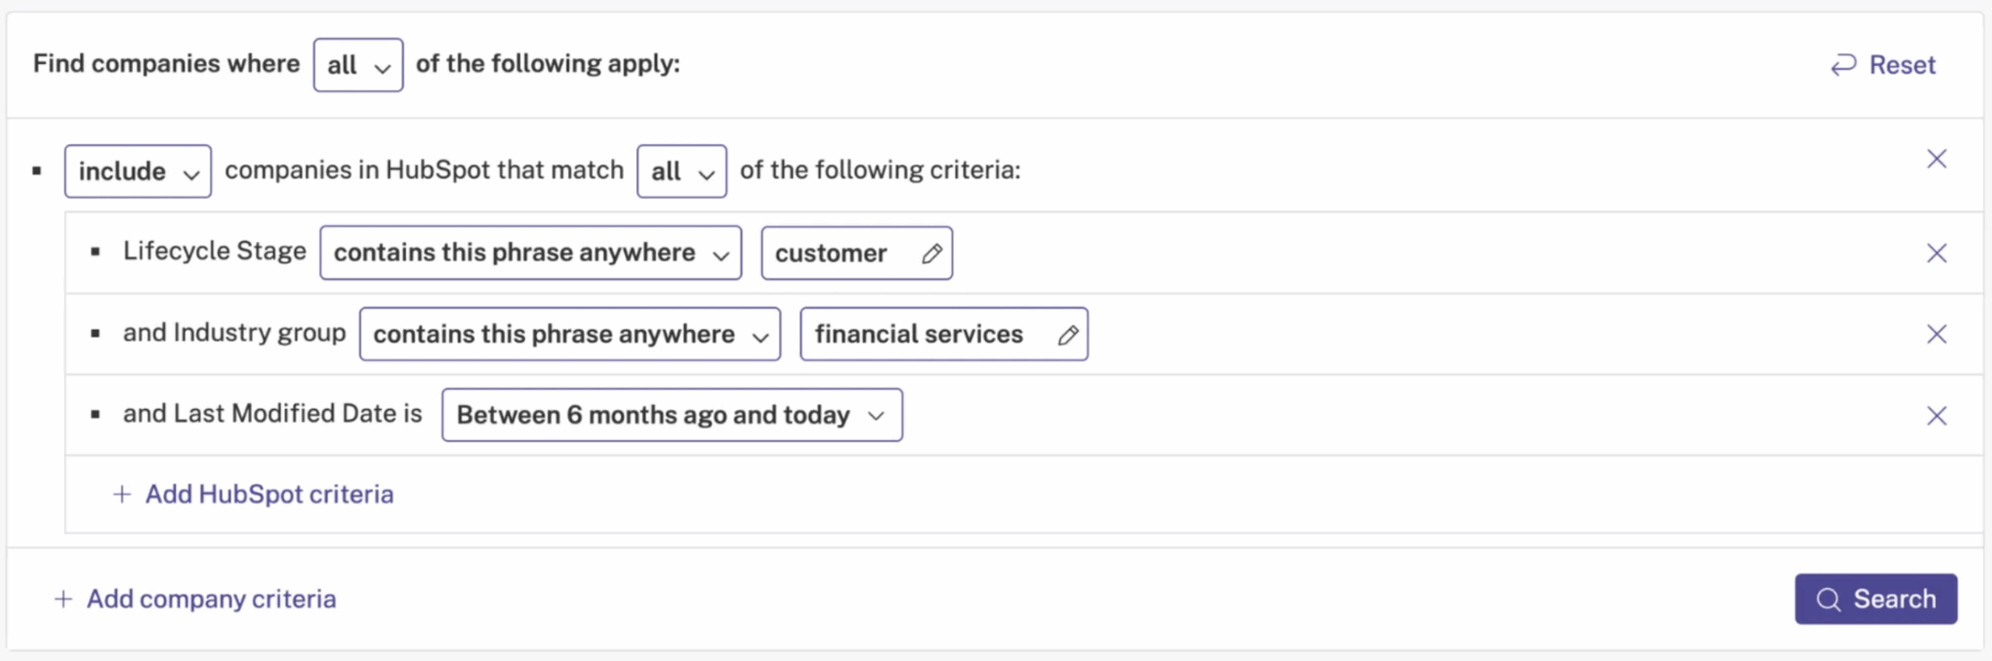The height and width of the screenshot is (661, 1992).
Task: Click the plus icon beside Add HubSpot criteria
Action: pos(122,495)
